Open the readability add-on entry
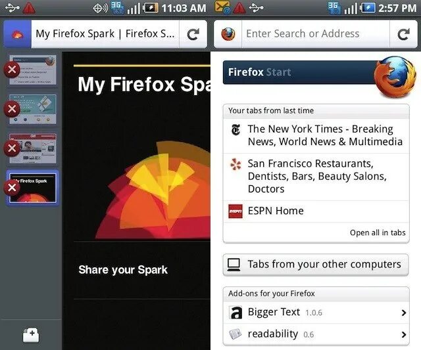The width and height of the screenshot is (421, 350). click(316, 334)
